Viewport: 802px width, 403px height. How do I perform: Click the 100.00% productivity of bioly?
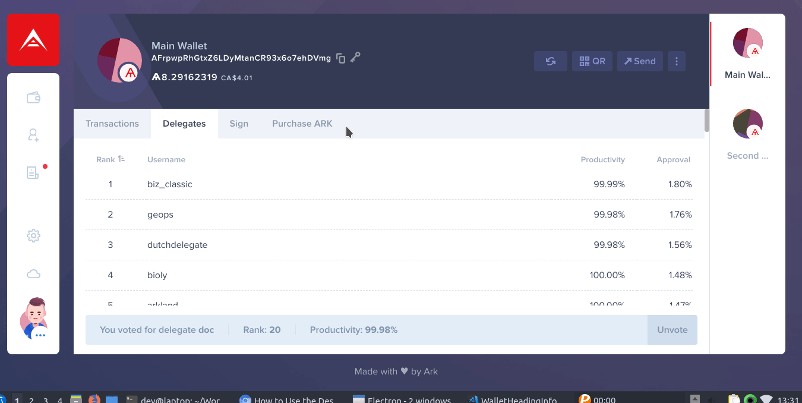pos(607,275)
